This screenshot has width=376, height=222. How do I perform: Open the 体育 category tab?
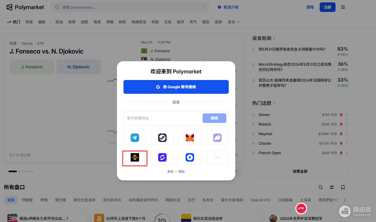tap(72, 22)
